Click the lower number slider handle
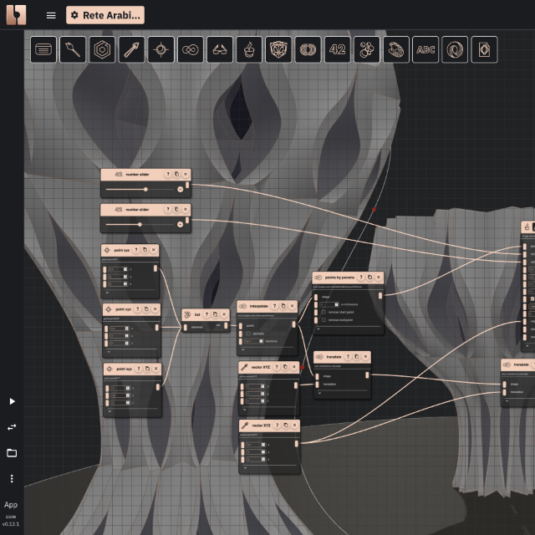The height and width of the screenshot is (535, 535). 140,224
